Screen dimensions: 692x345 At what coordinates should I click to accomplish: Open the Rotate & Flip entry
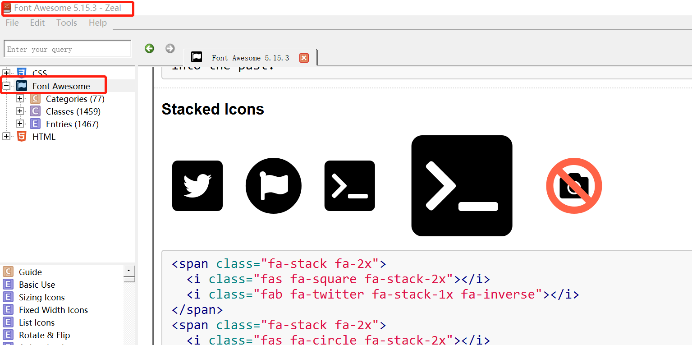click(44, 335)
